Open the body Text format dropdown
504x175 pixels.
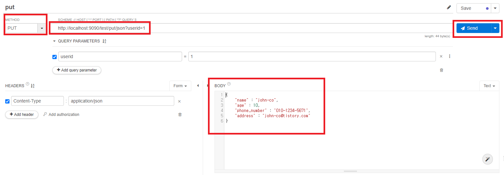coord(489,86)
